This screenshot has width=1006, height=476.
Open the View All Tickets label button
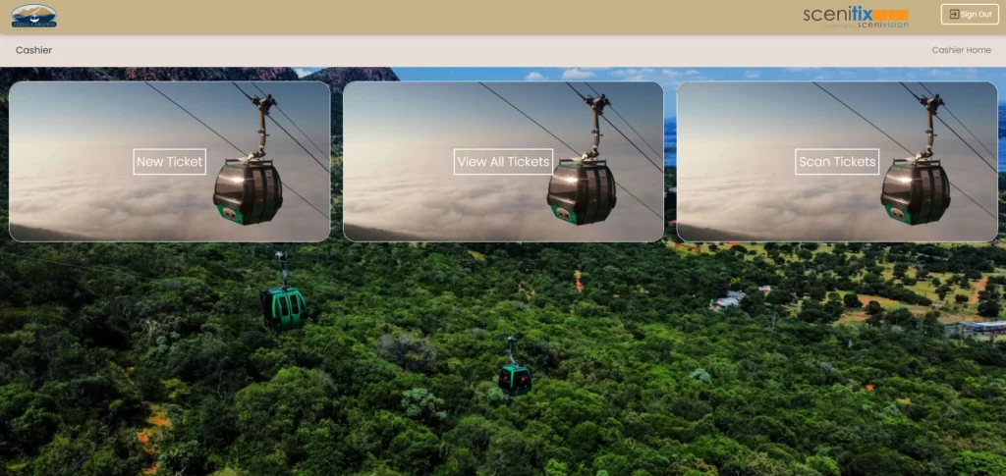coord(503,162)
